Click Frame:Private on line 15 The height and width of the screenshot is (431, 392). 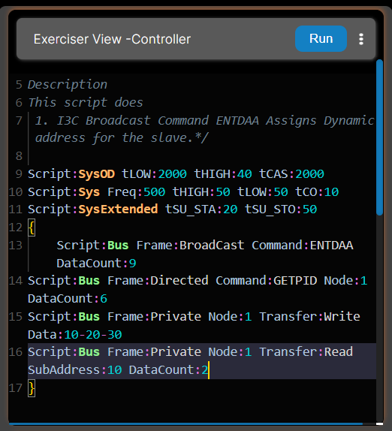[154, 317]
